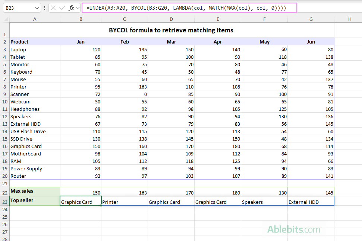This screenshot has width=362, height=241.
Task: Cancel the formula with the X icon
Action: pyautogui.click(x=53, y=7)
